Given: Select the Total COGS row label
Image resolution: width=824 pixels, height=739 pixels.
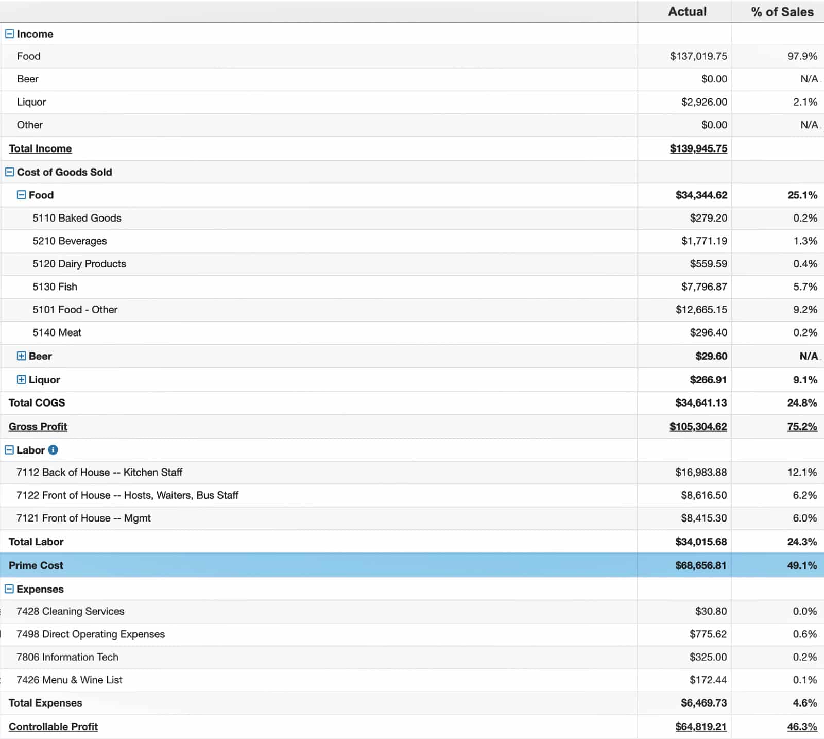Looking at the screenshot, I should point(37,402).
